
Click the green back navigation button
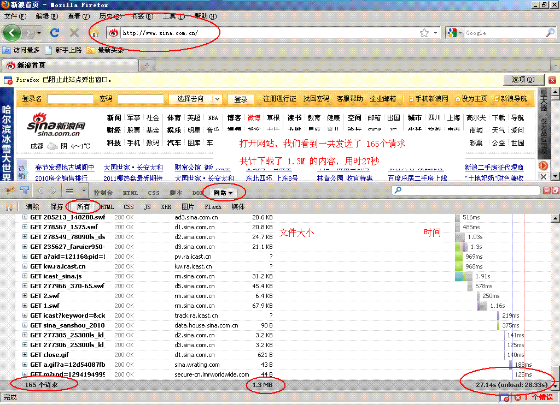coord(12,33)
